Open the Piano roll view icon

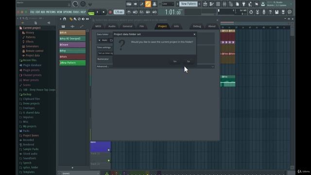212,4
